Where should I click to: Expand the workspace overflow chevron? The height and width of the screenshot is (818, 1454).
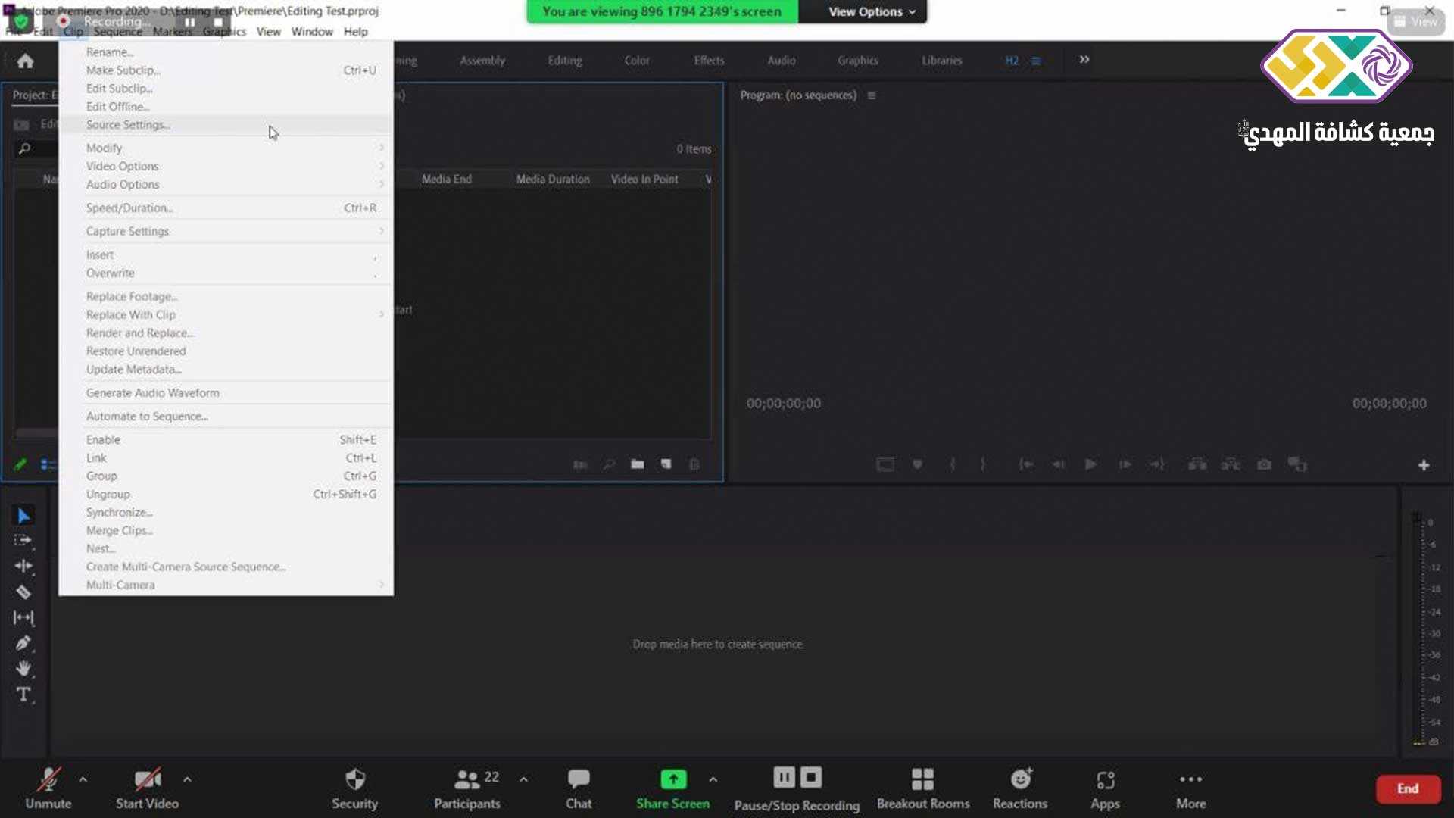click(x=1084, y=60)
